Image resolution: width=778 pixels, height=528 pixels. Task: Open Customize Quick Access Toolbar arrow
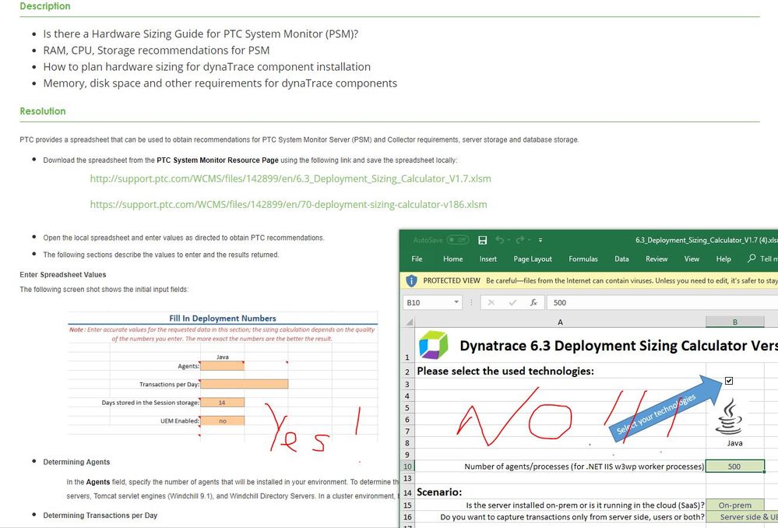(540, 240)
